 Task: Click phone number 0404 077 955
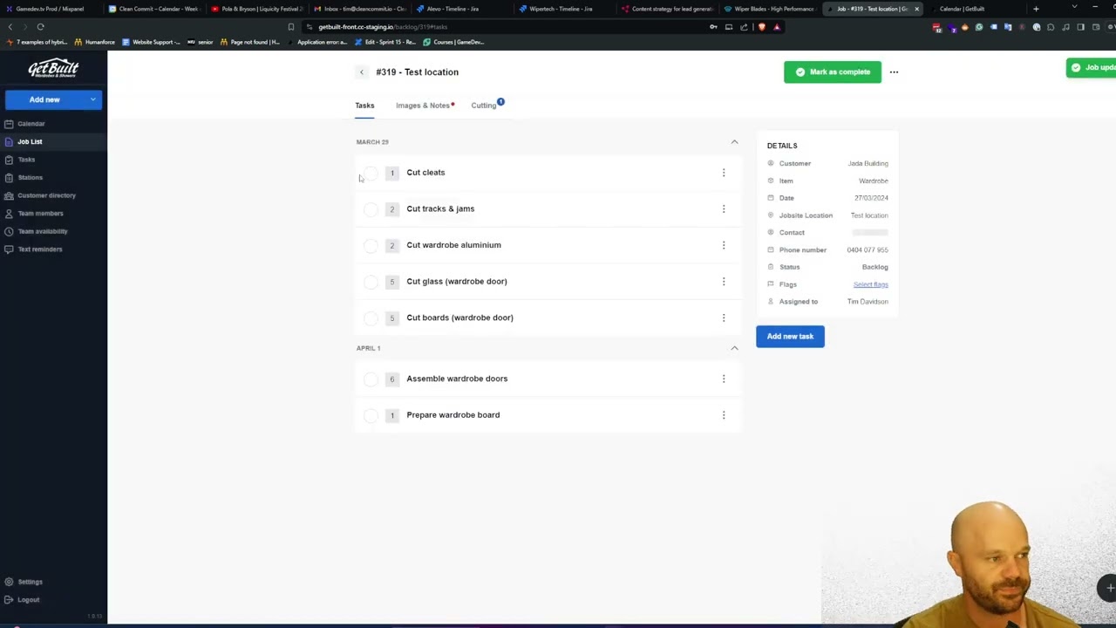(868, 250)
